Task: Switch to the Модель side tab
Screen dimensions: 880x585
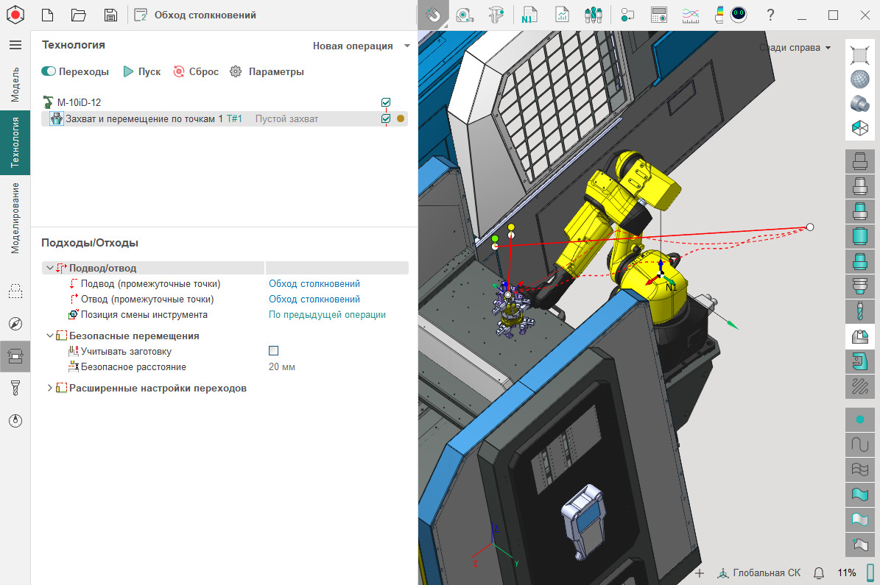Action: point(15,83)
